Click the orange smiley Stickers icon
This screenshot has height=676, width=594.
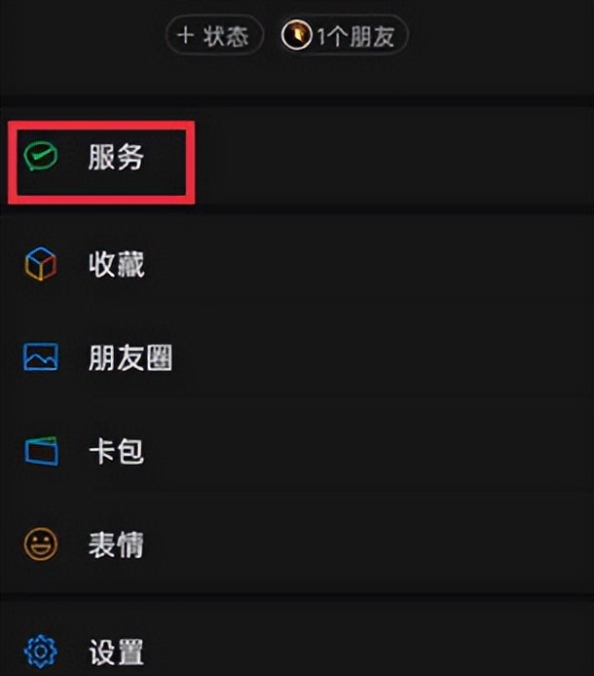point(41,545)
